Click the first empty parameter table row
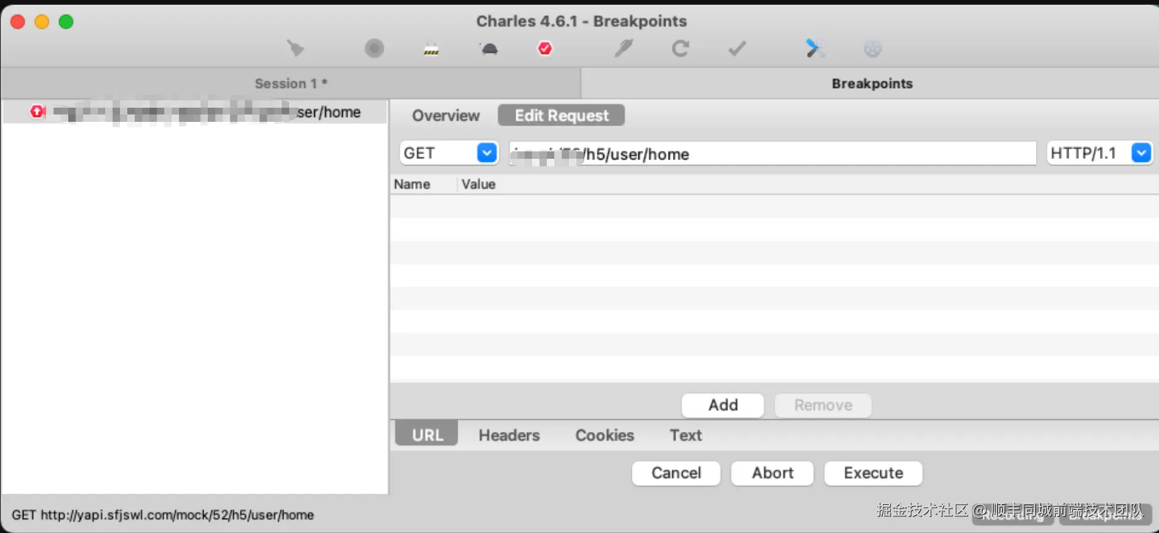The image size is (1159, 533). coord(775,206)
